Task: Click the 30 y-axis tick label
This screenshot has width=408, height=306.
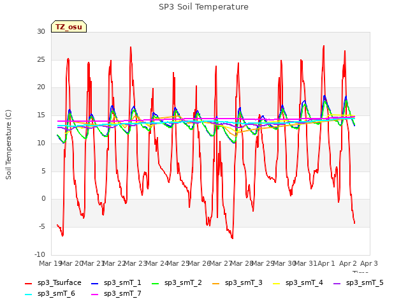Action: (x=41, y=31)
